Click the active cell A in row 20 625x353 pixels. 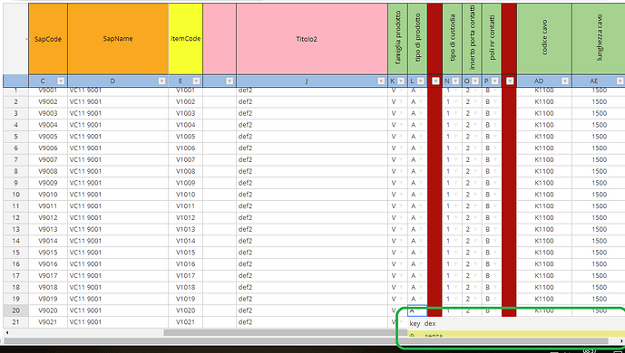[x=417, y=310]
